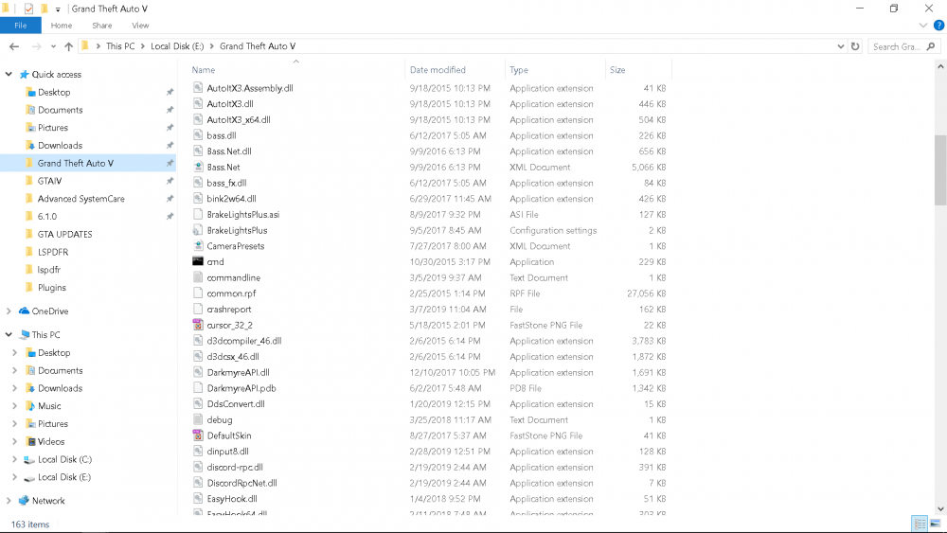Expand the ribbon chevron
Screen dimensions: 947x533
click(922, 26)
